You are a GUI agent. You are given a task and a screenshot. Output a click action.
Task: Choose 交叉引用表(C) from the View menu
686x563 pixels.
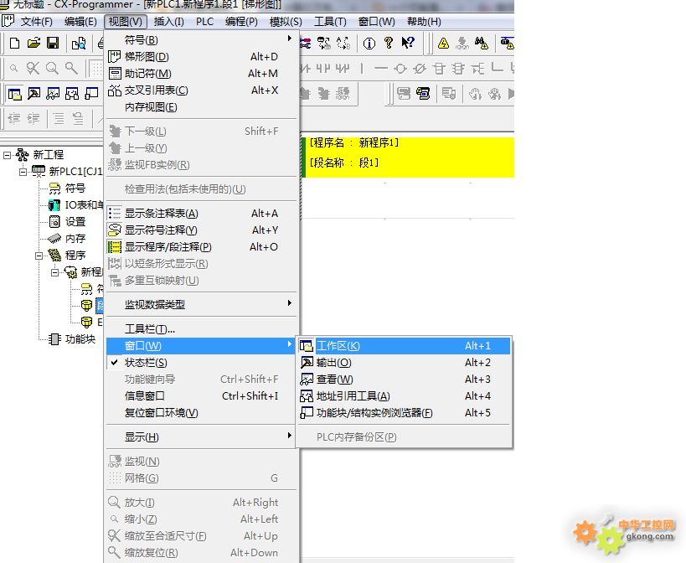pos(202,90)
